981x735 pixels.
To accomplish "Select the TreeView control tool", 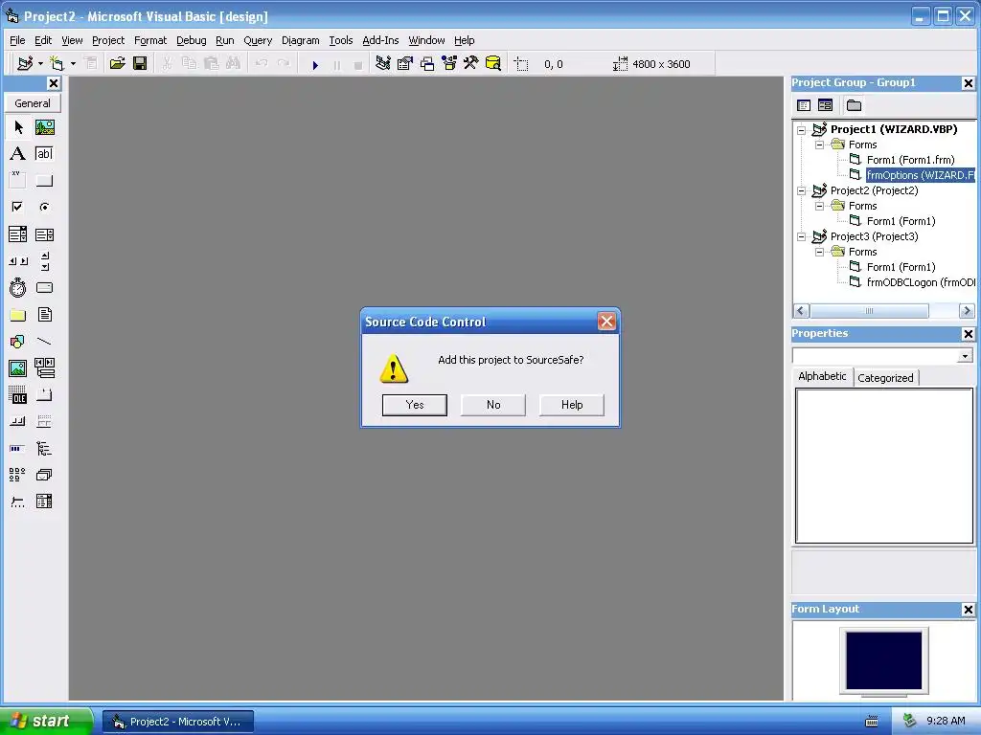I will coord(44,449).
